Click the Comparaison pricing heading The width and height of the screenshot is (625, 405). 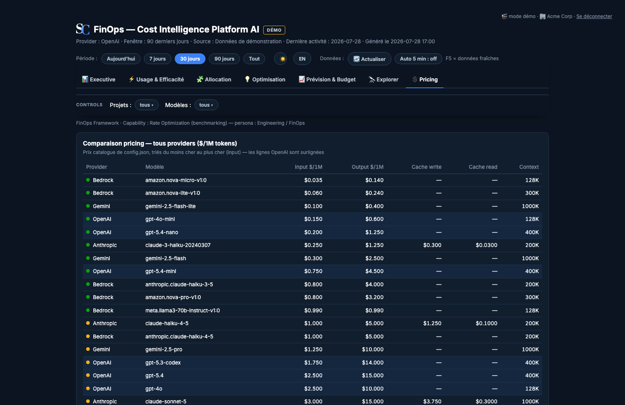click(160, 143)
